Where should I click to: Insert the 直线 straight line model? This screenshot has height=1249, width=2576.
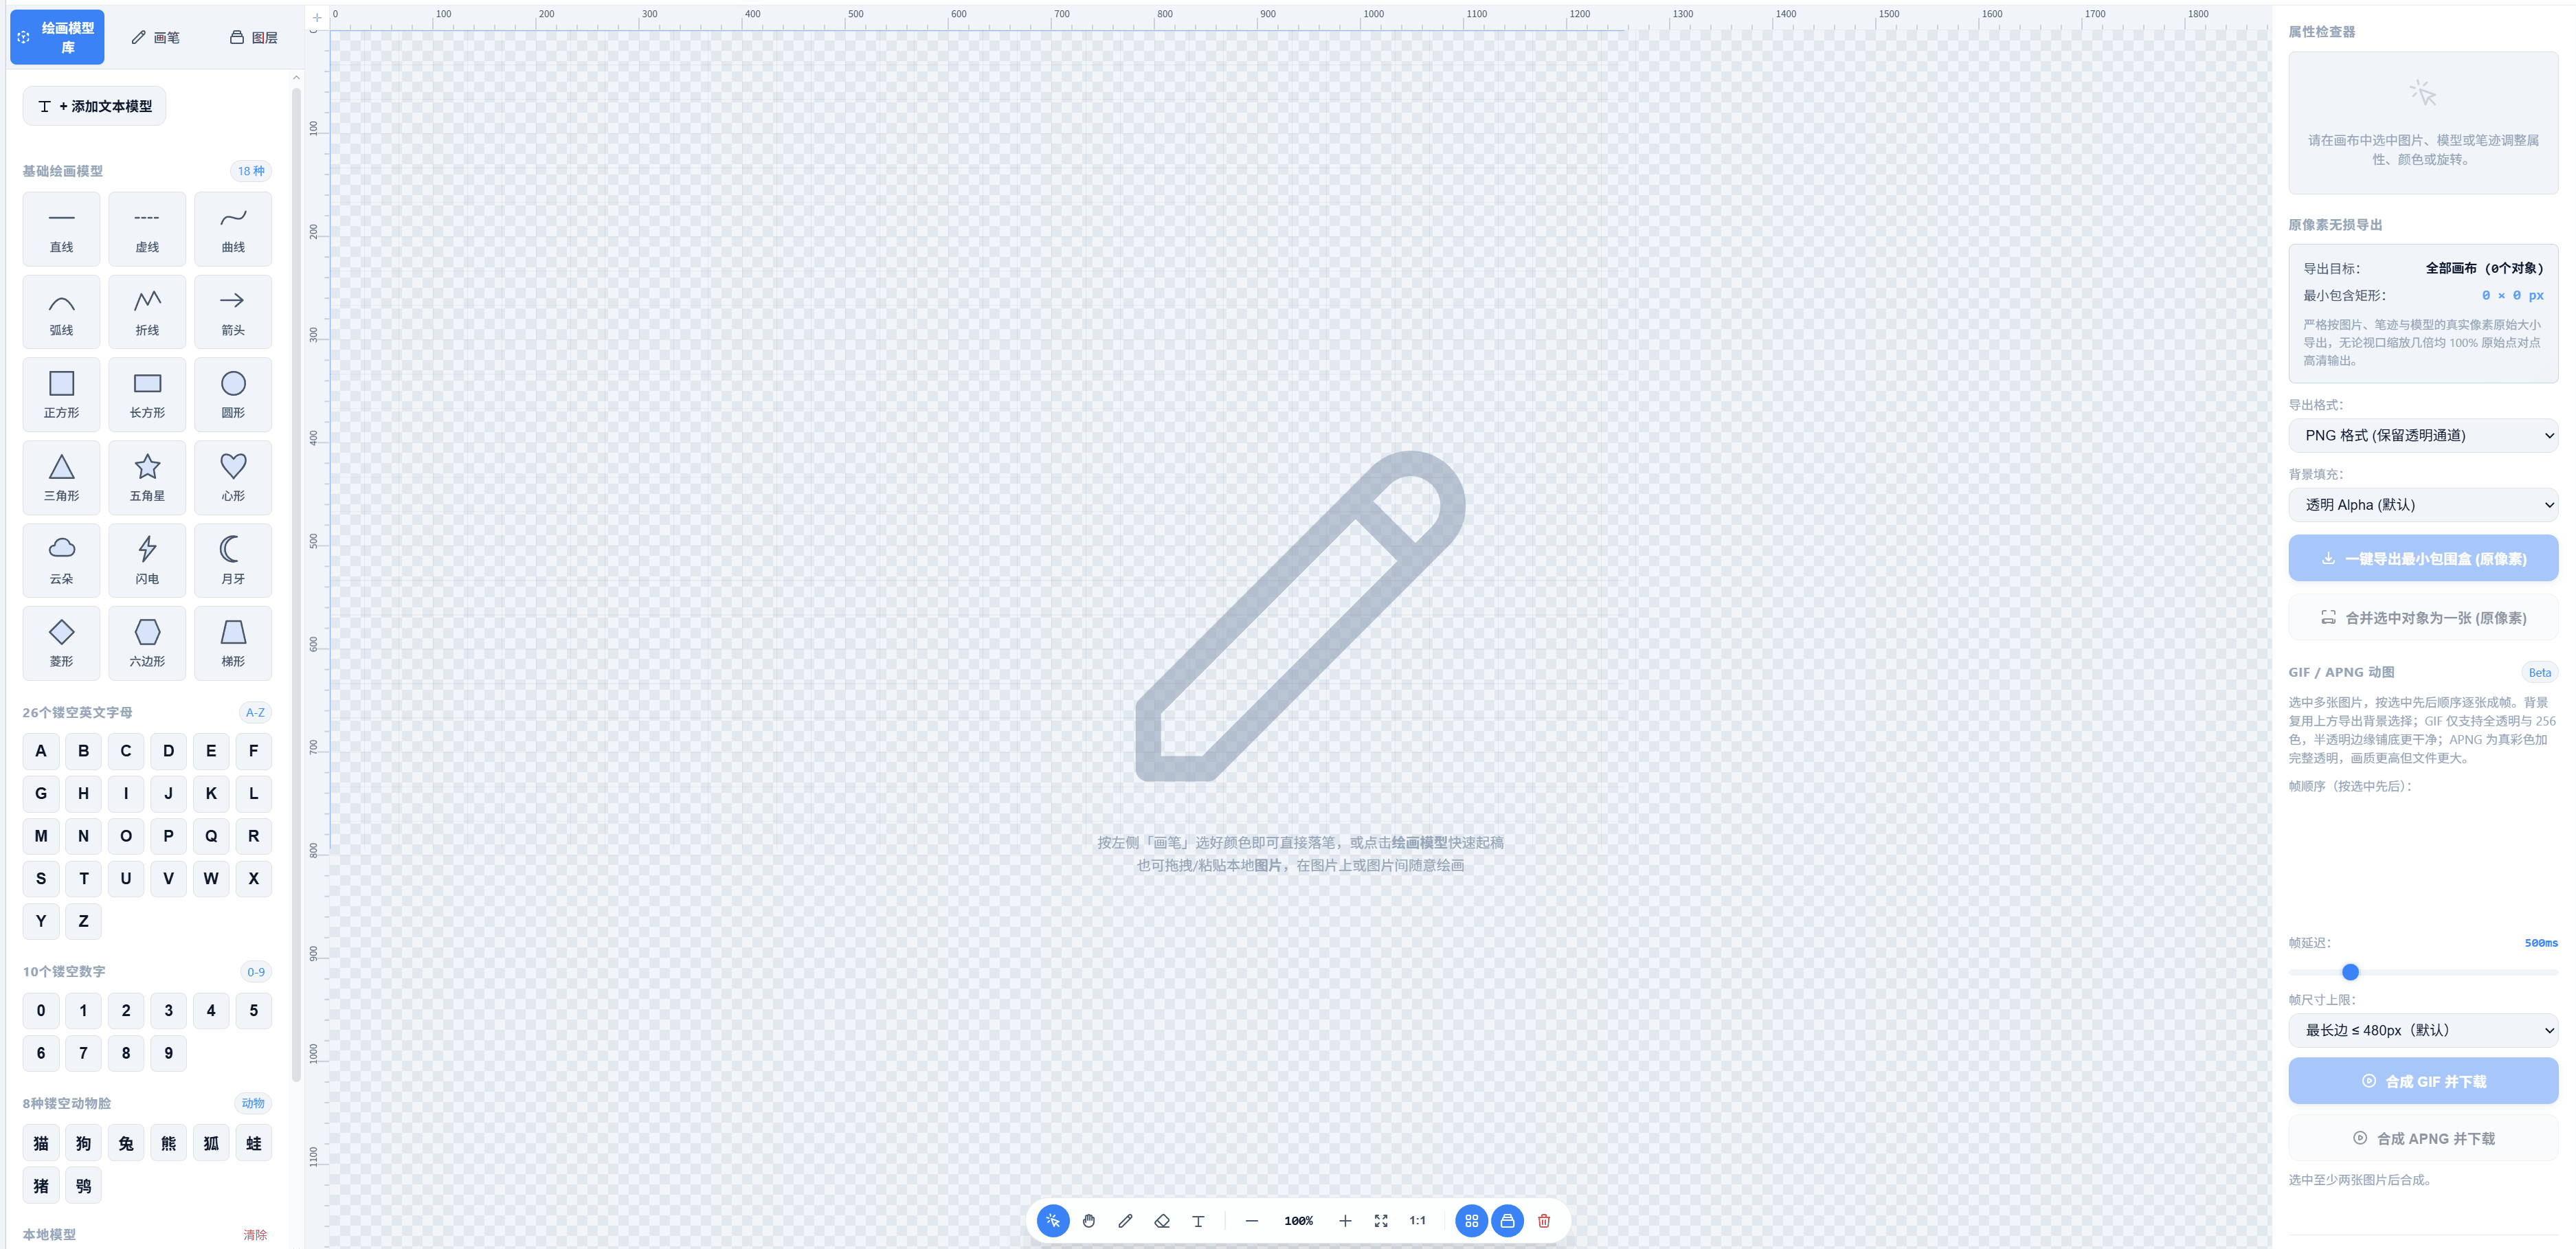pyautogui.click(x=61, y=229)
